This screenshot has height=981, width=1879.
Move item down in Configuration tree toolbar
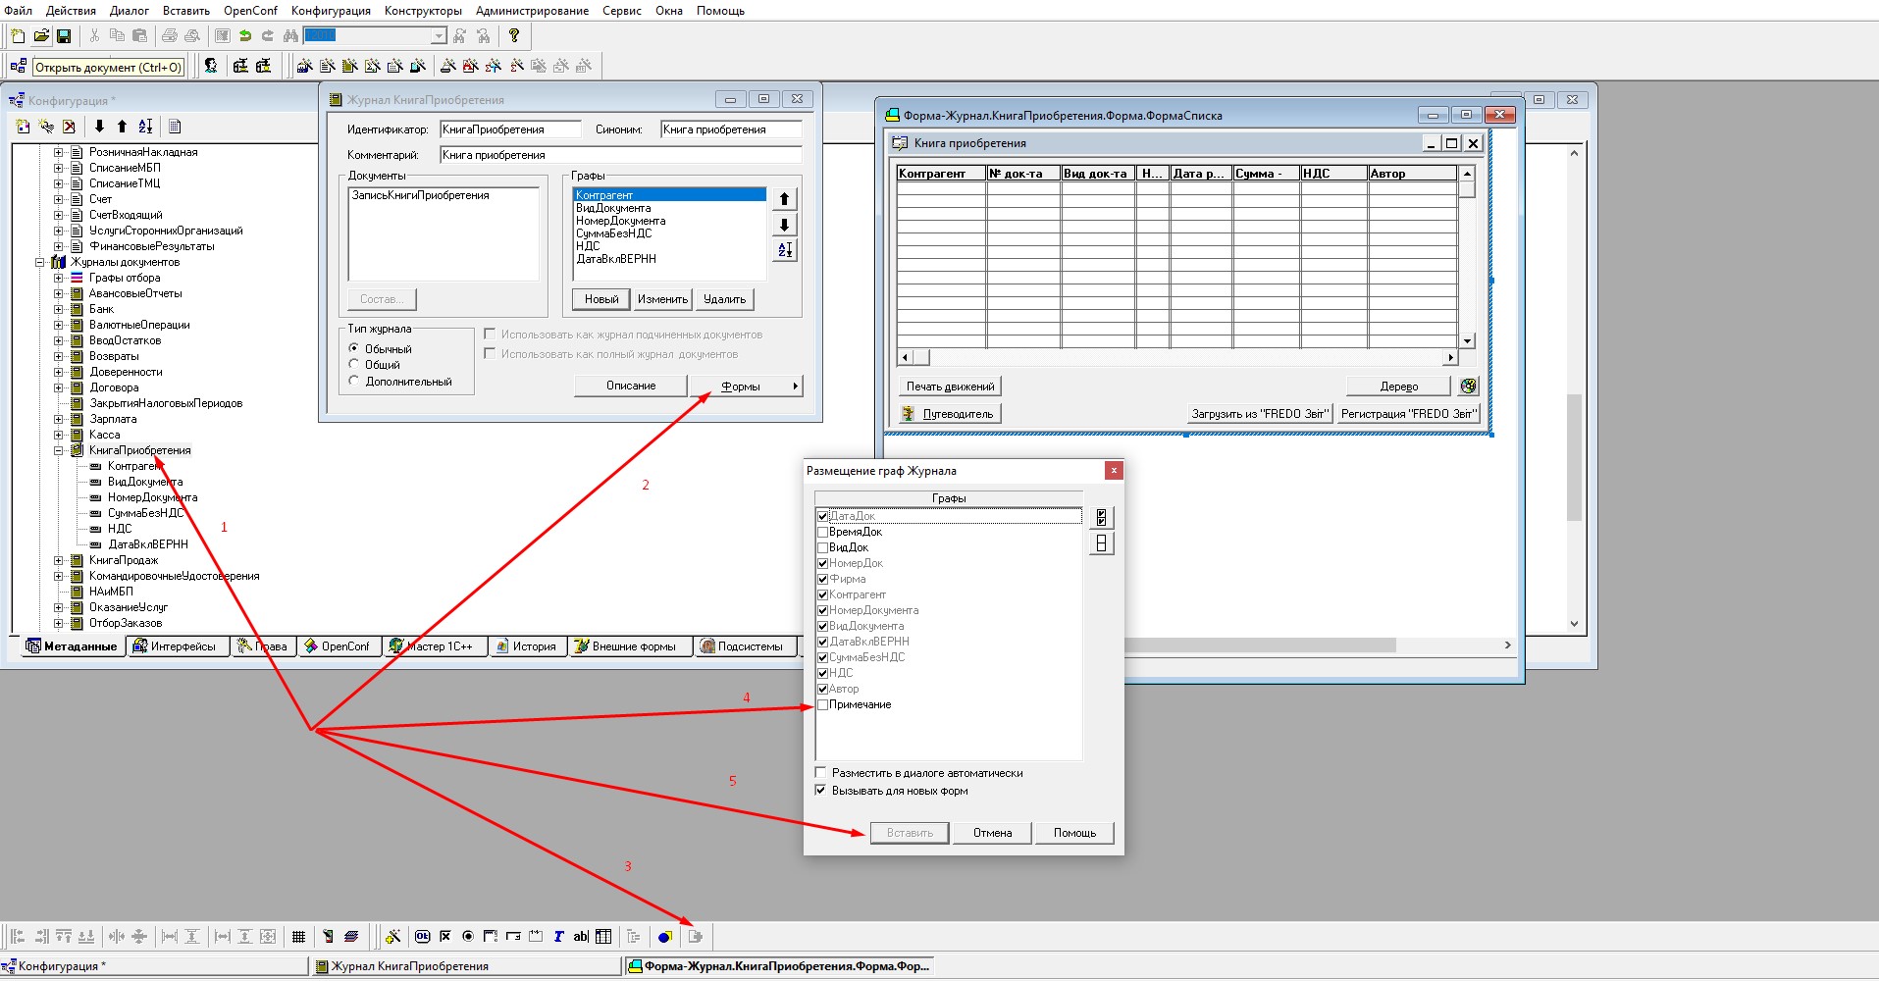tap(99, 127)
